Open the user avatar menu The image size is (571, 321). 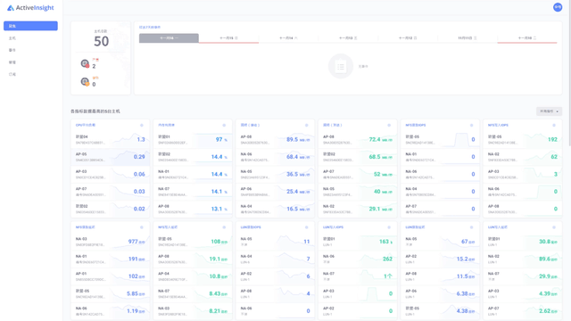tap(558, 7)
